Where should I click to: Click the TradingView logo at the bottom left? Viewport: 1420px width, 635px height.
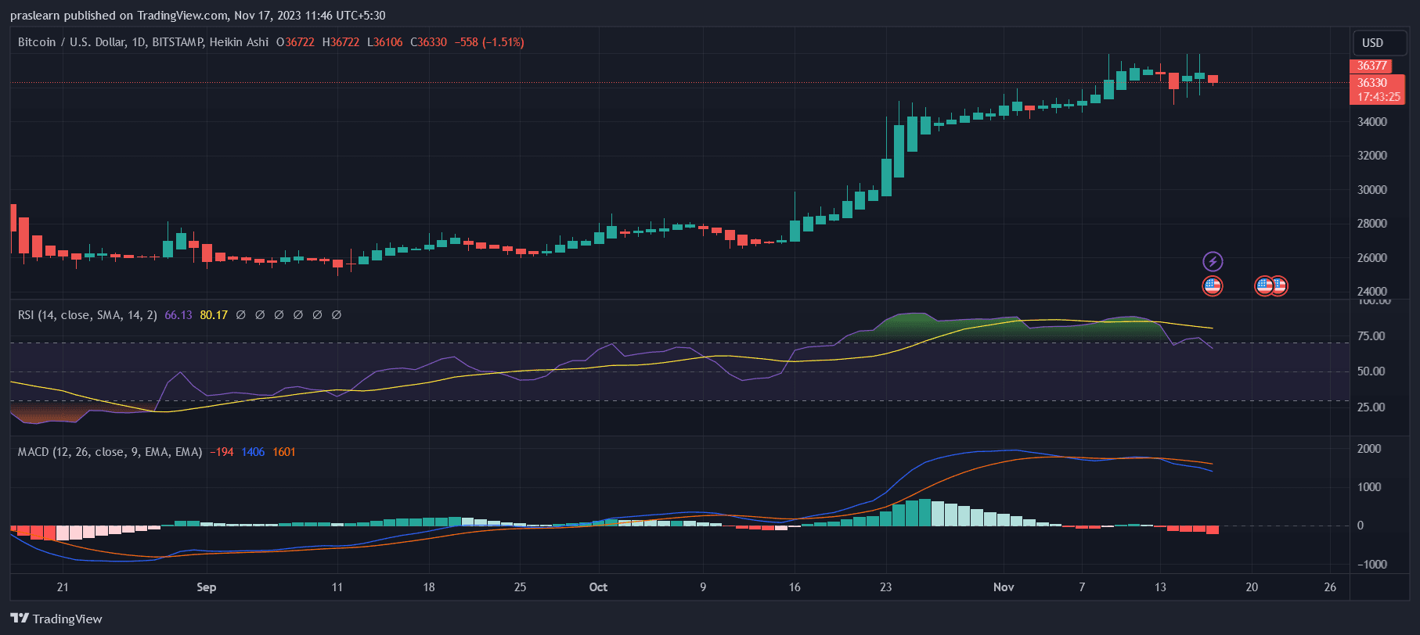56,619
